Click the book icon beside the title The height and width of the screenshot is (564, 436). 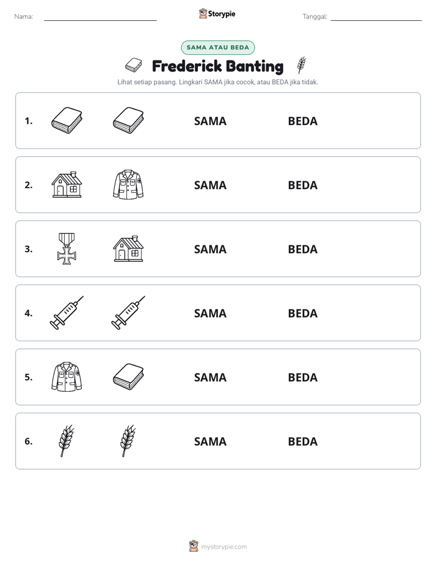(134, 65)
